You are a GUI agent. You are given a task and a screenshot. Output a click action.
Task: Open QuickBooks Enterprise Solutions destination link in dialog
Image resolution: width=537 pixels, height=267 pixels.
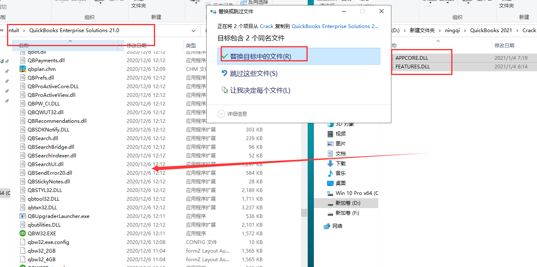pos(334,26)
